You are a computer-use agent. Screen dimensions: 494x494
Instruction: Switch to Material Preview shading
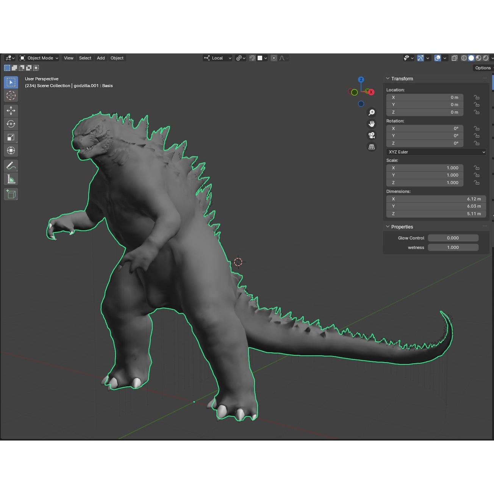click(x=478, y=58)
